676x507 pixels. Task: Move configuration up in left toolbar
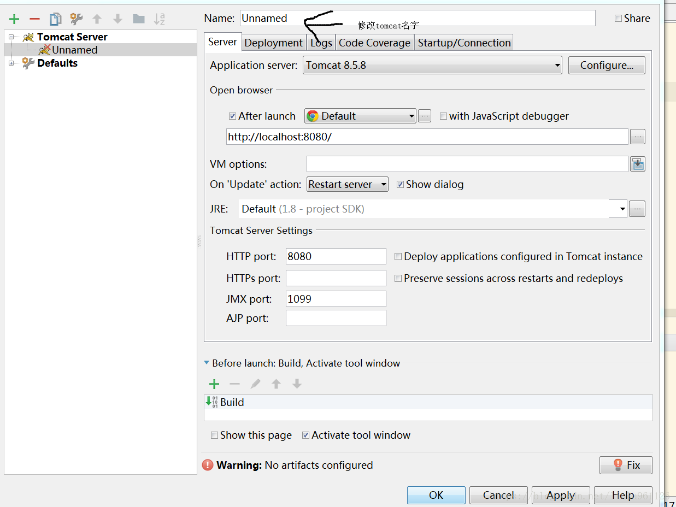[97, 19]
